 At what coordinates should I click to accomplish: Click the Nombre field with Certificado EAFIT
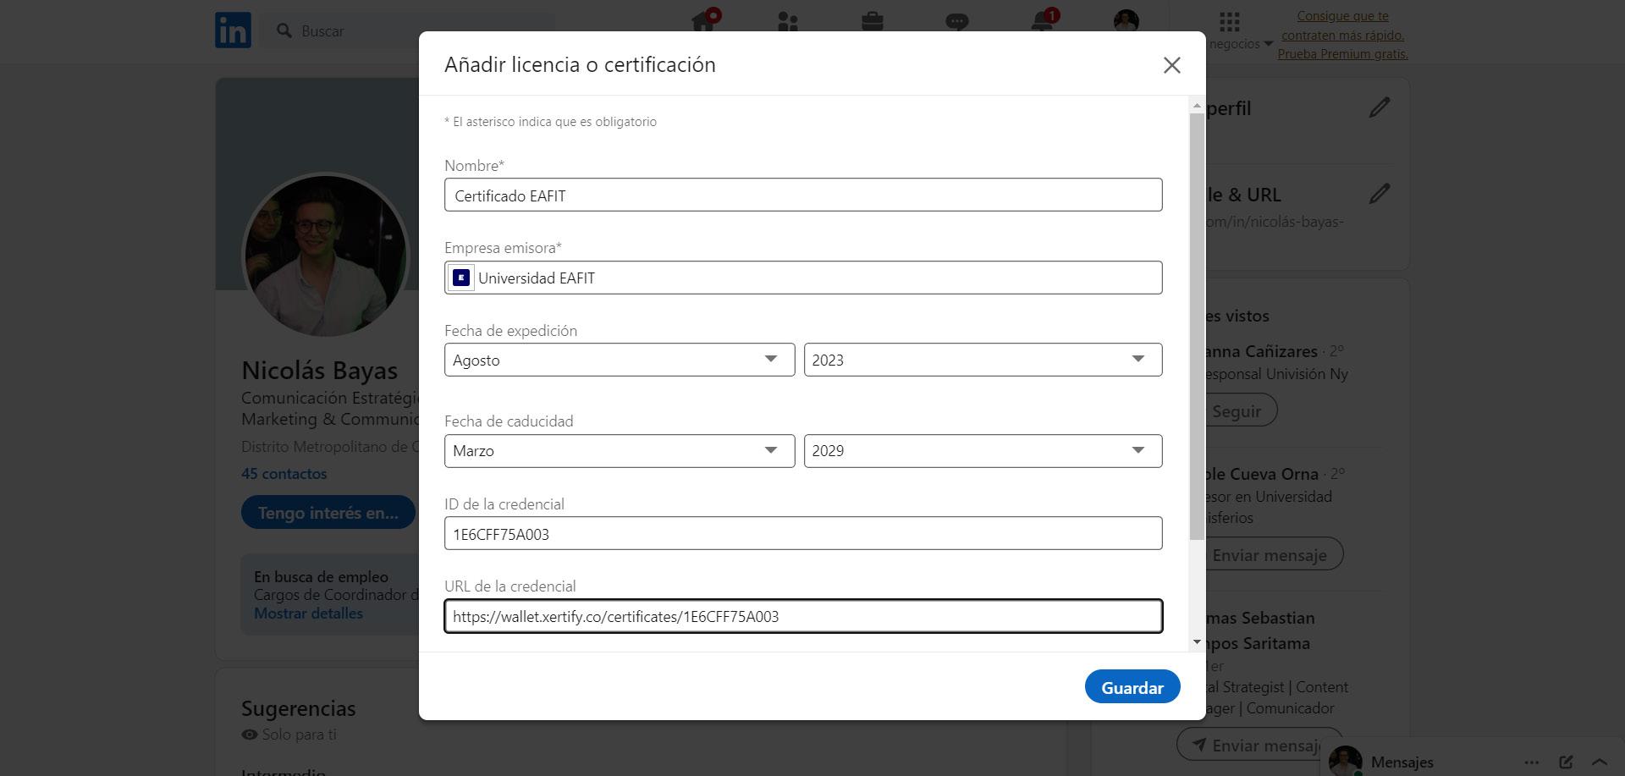[x=802, y=195]
